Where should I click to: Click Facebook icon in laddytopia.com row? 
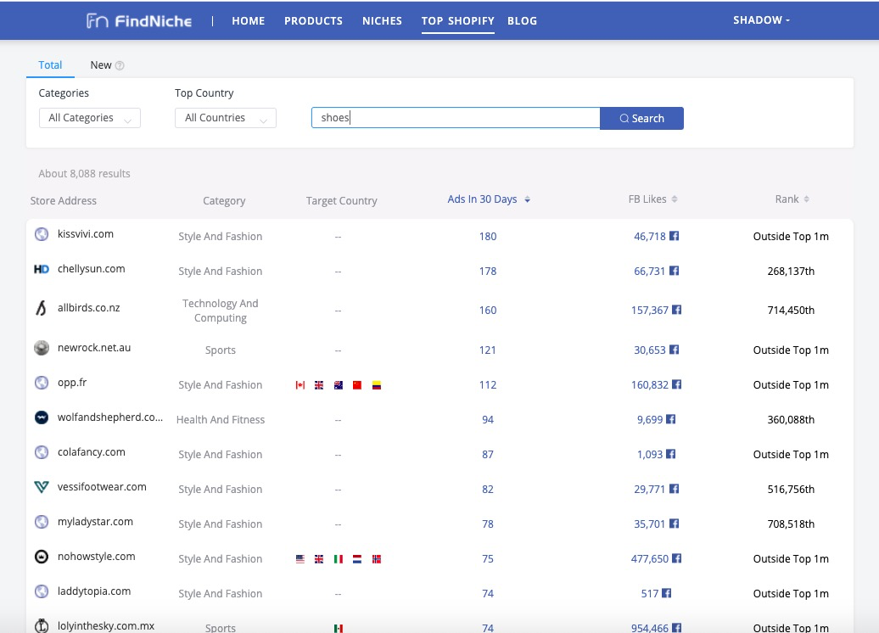point(667,593)
